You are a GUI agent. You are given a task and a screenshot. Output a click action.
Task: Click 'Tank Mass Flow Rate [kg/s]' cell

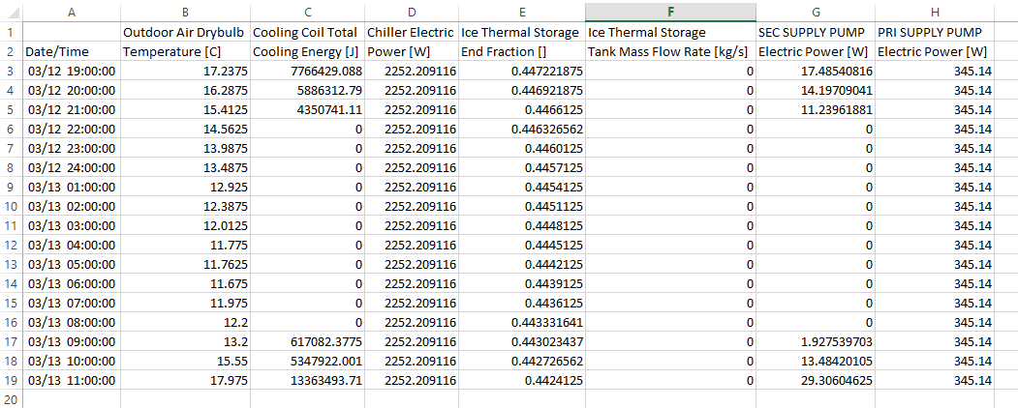pyautogui.click(x=670, y=51)
